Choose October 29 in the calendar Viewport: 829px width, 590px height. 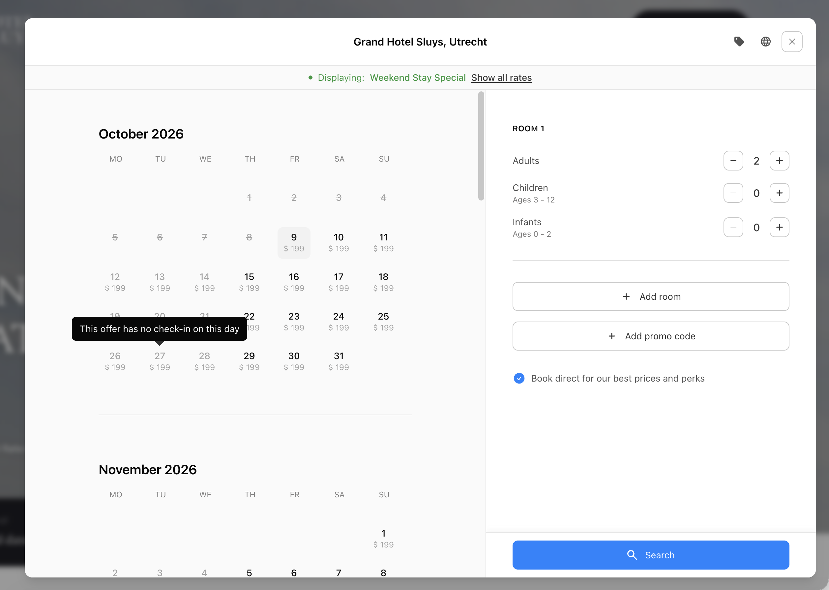click(x=249, y=361)
